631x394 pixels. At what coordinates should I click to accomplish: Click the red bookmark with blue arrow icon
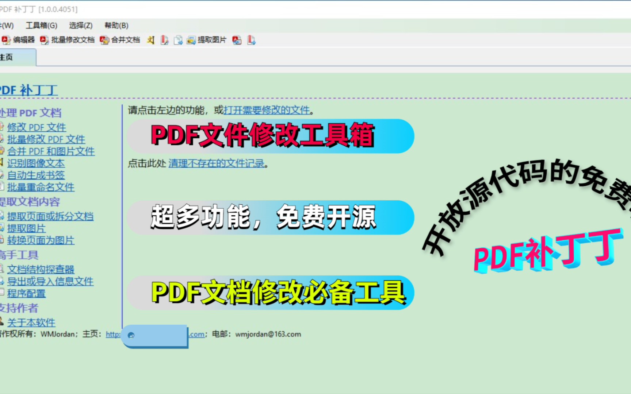tap(251, 40)
